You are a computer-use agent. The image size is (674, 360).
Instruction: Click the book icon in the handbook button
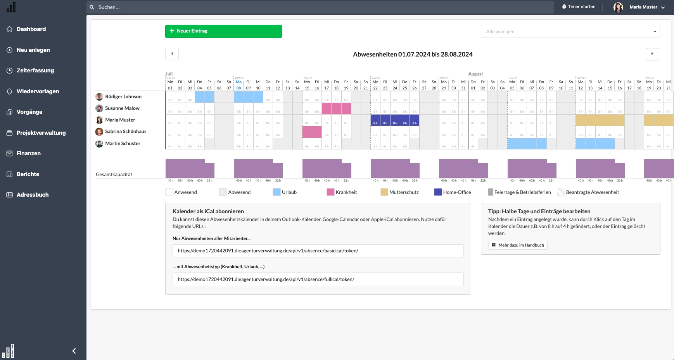point(494,245)
